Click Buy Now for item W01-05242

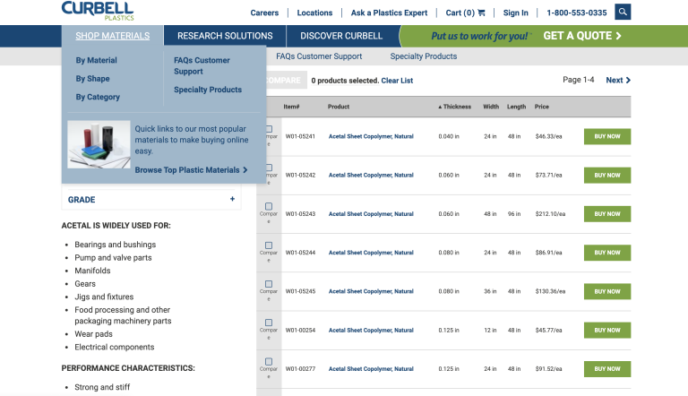tap(607, 176)
